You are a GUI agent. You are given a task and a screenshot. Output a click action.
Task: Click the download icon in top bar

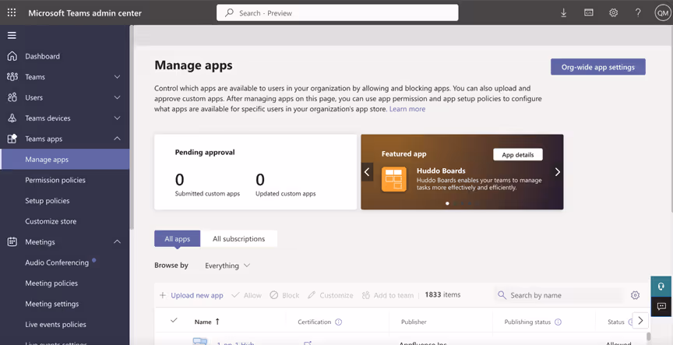pos(563,13)
